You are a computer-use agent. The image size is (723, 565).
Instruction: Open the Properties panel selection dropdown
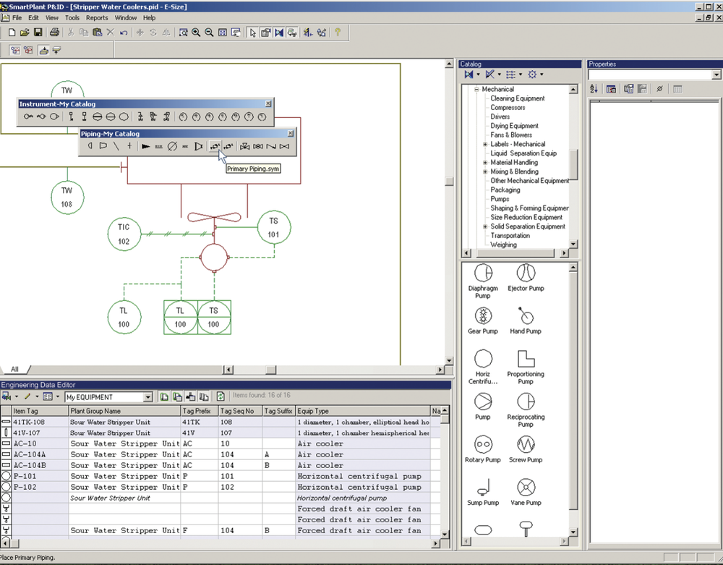coord(716,75)
